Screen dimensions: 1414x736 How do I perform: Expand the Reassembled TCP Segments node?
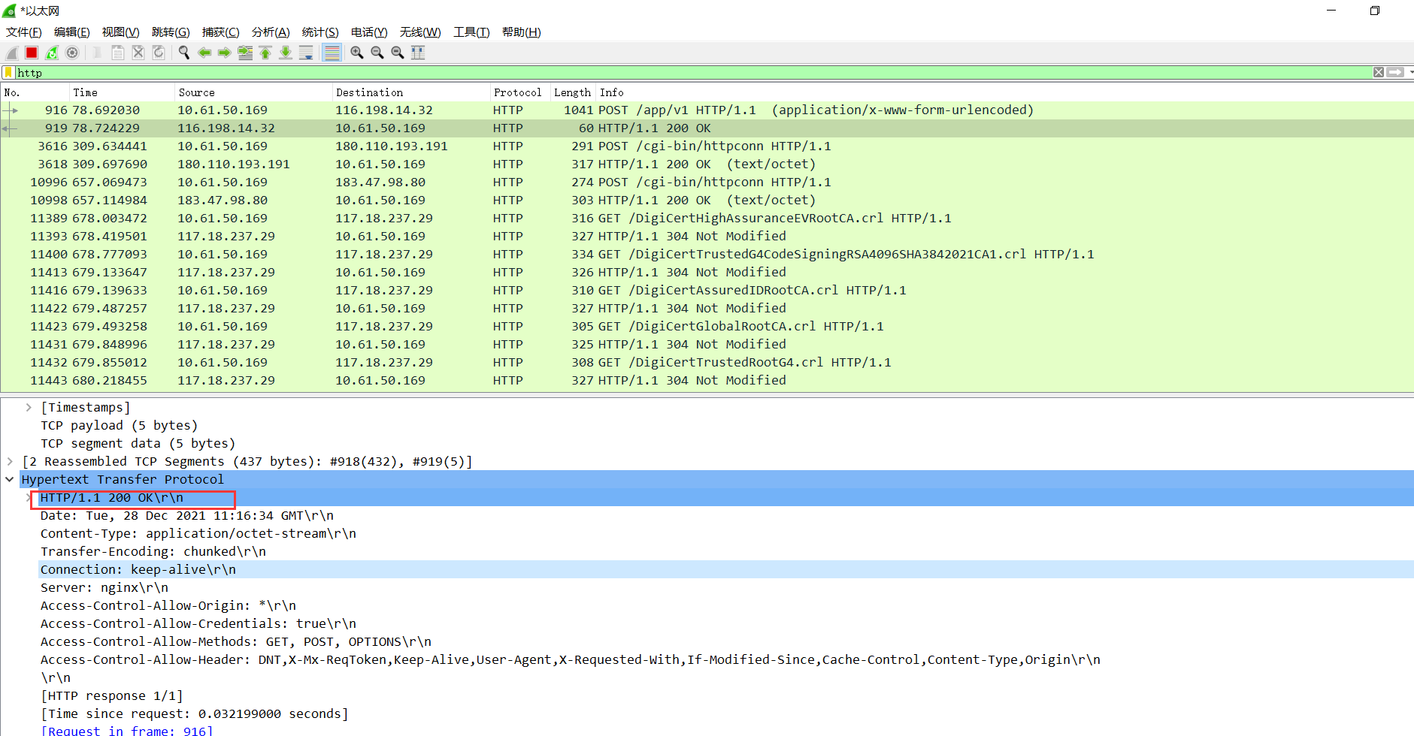tap(9, 462)
